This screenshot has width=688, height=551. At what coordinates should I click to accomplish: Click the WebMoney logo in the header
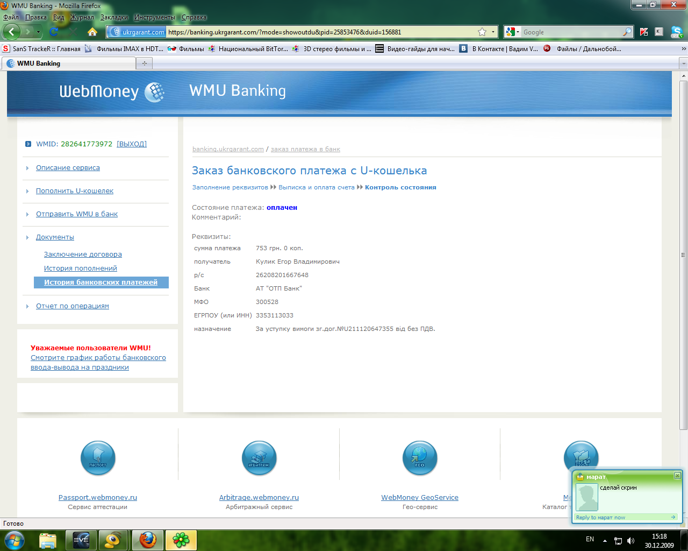click(x=112, y=91)
